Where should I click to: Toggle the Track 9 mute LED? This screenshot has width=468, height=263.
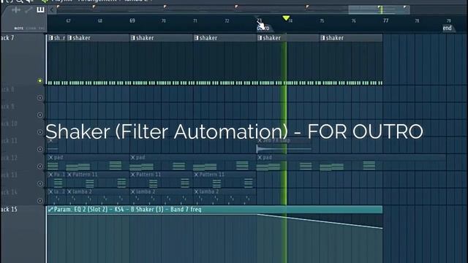pos(40,115)
